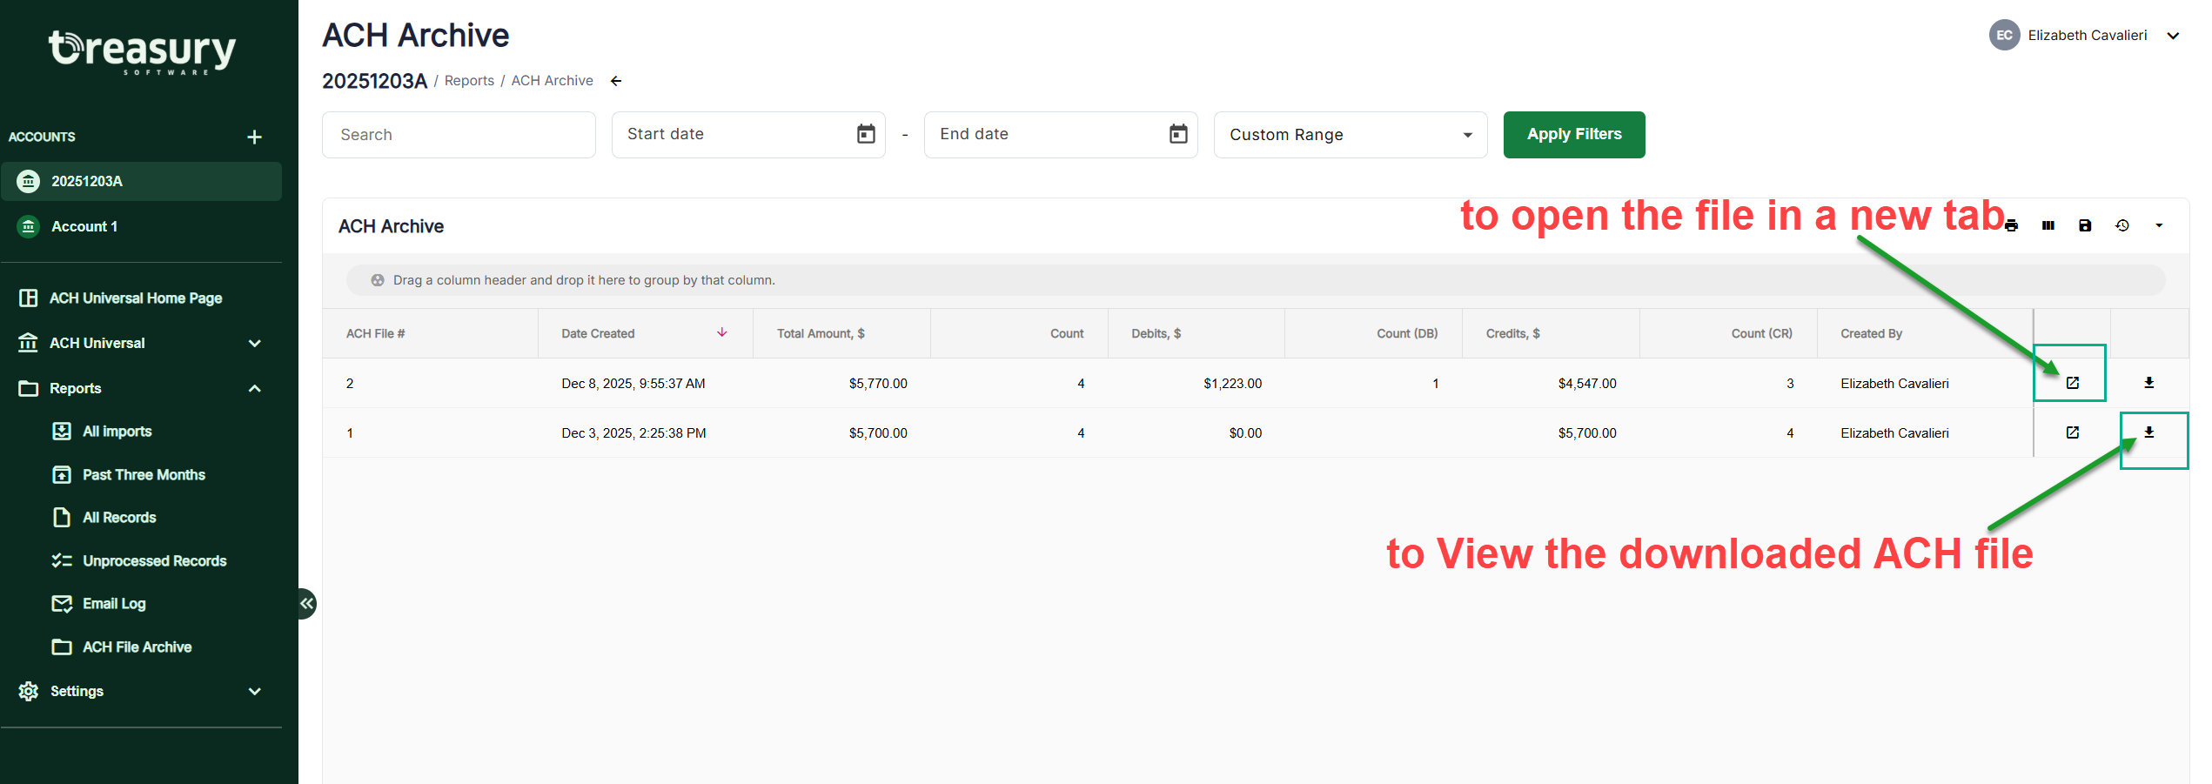The width and height of the screenshot is (2212, 784).
Task: Add a new account with plus icon
Action: click(254, 137)
